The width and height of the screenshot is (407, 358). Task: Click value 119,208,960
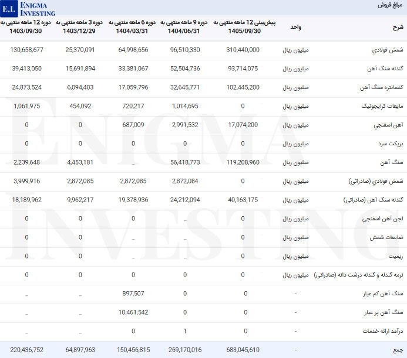(243, 162)
